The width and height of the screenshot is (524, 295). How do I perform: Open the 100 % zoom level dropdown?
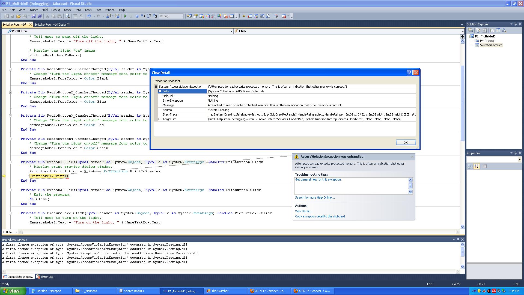(x=16, y=232)
